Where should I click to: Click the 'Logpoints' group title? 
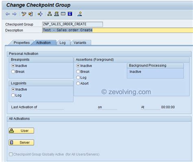(x=19, y=83)
